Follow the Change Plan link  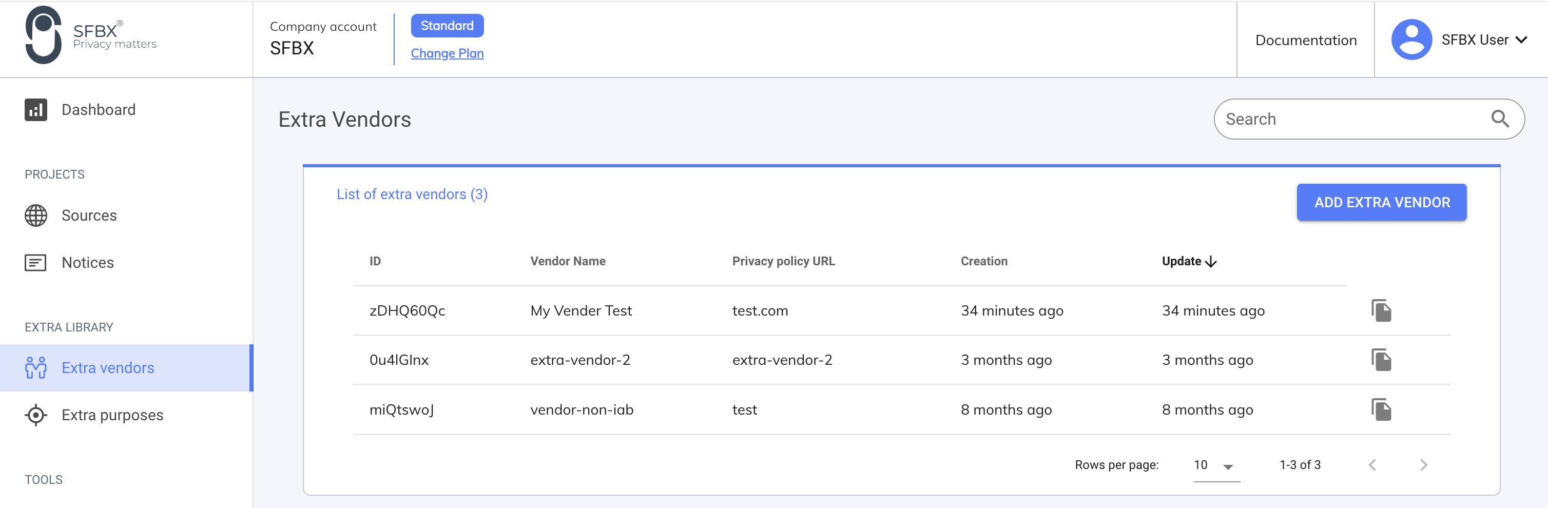(447, 53)
